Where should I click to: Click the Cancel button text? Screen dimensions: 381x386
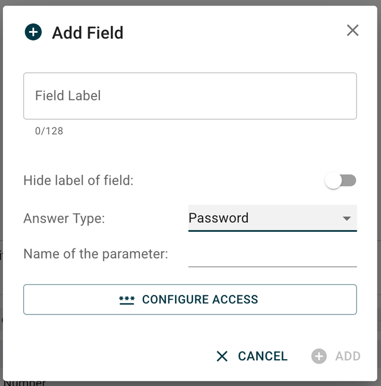point(263,356)
